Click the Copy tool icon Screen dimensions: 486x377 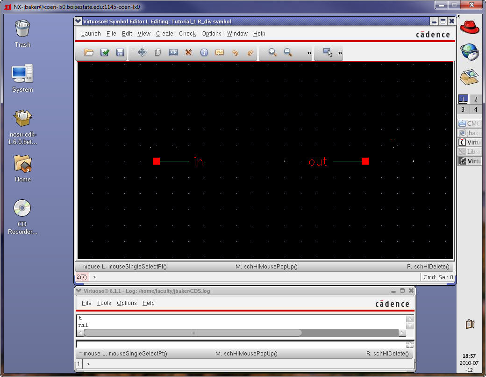pos(158,53)
